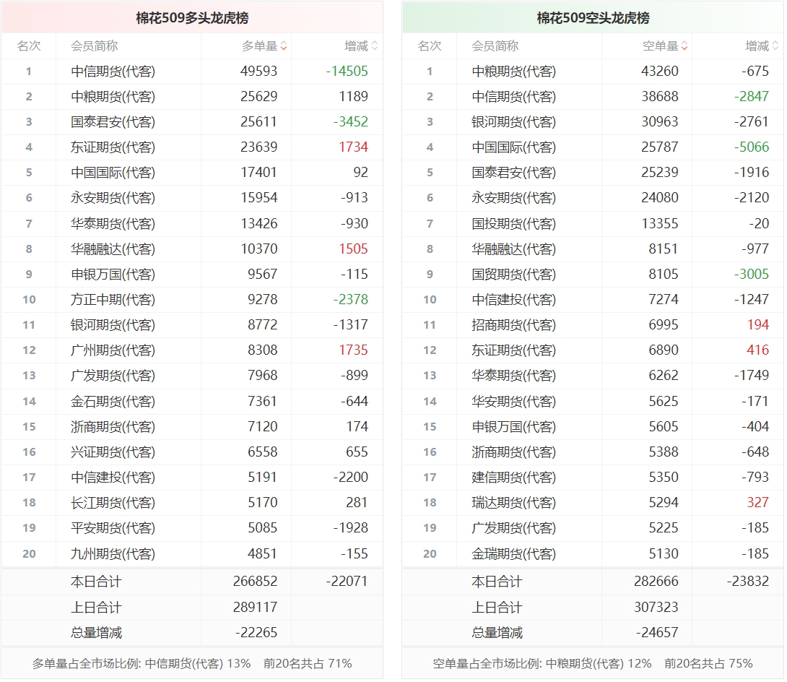Click 瑞达期货(代客) row name
Viewport: 787px width, 682px height.
pos(514,503)
